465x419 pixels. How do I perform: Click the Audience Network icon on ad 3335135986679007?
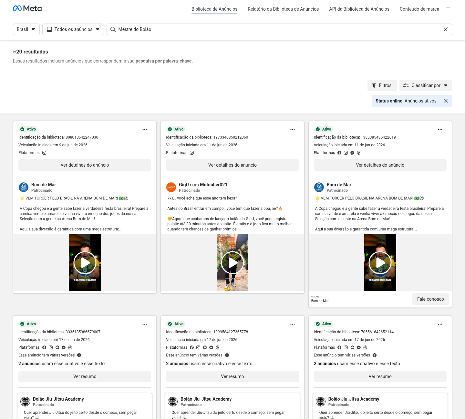click(x=57, y=347)
